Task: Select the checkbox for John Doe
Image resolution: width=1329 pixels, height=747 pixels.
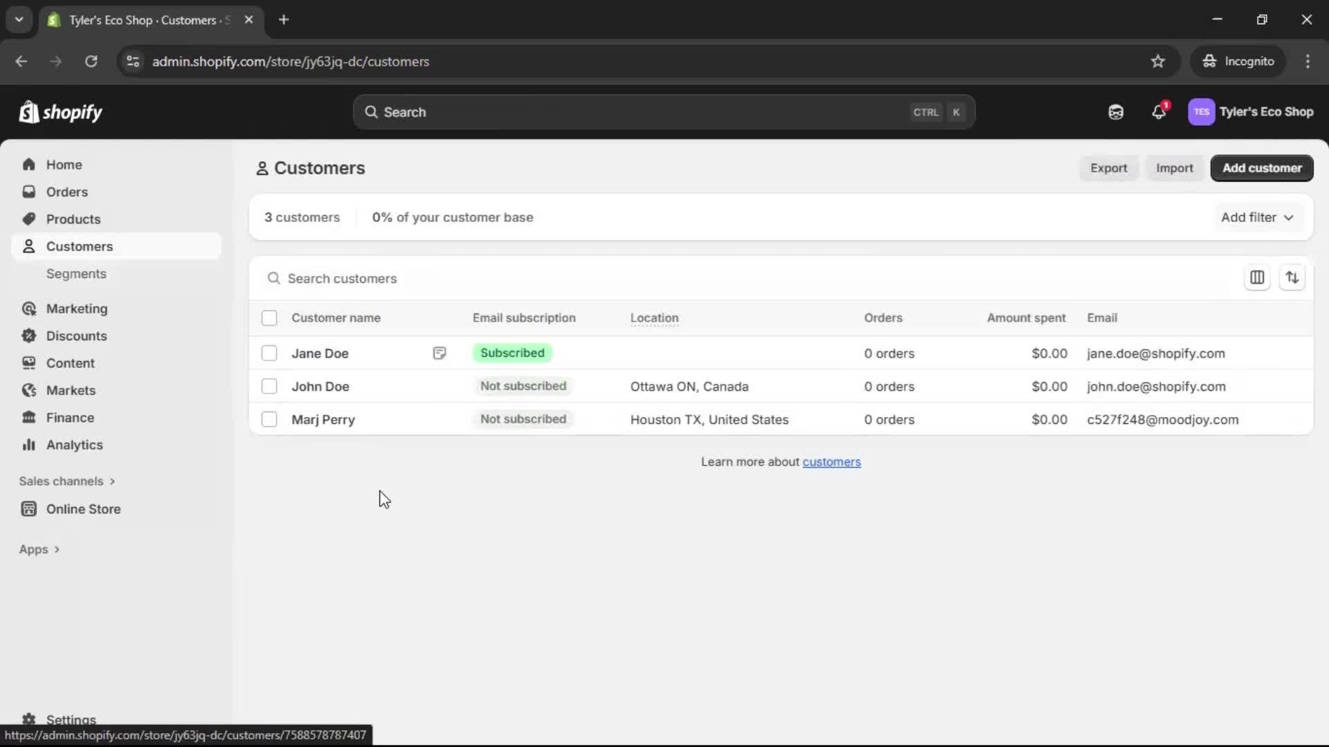Action: pos(269,386)
